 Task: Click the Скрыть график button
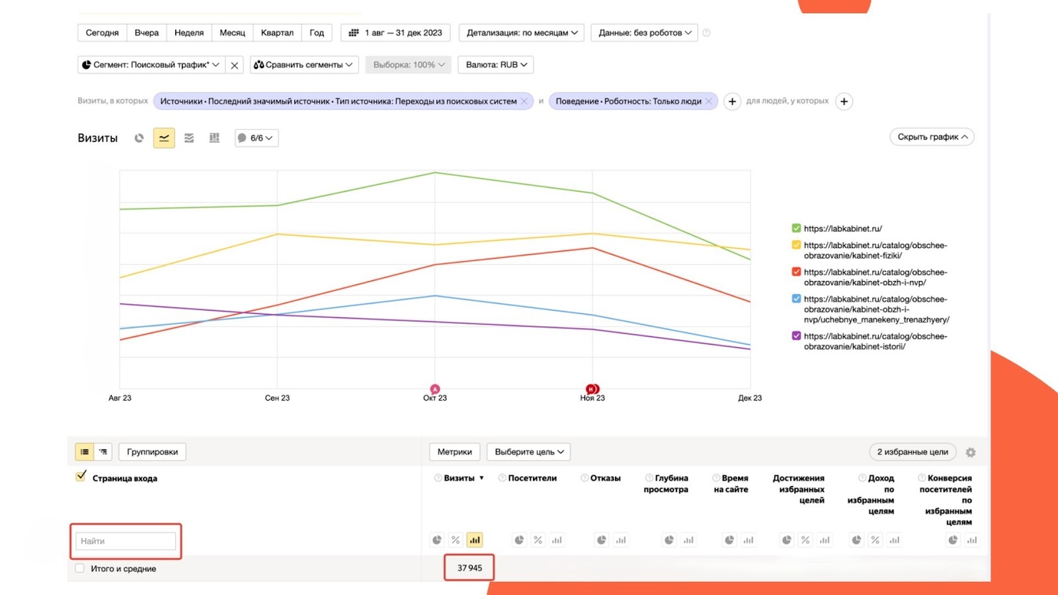(x=932, y=137)
